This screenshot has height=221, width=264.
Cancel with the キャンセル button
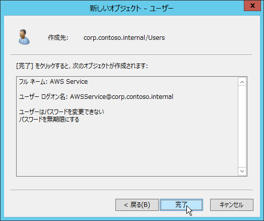coord(232,205)
